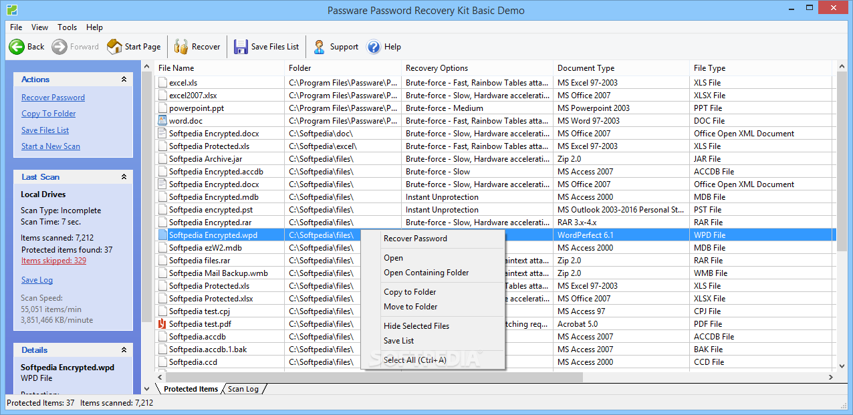Click the blue Help question mark icon
This screenshot has height=415, width=853.
point(374,47)
